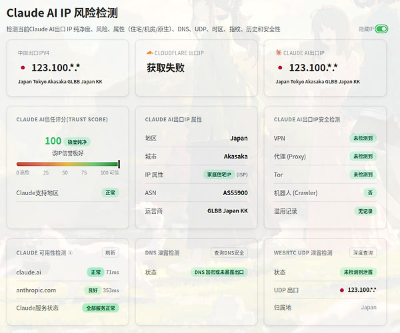The height and width of the screenshot is (333, 400).
Task: Click the 地区 value Japan
Action: [x=239, y=138]
